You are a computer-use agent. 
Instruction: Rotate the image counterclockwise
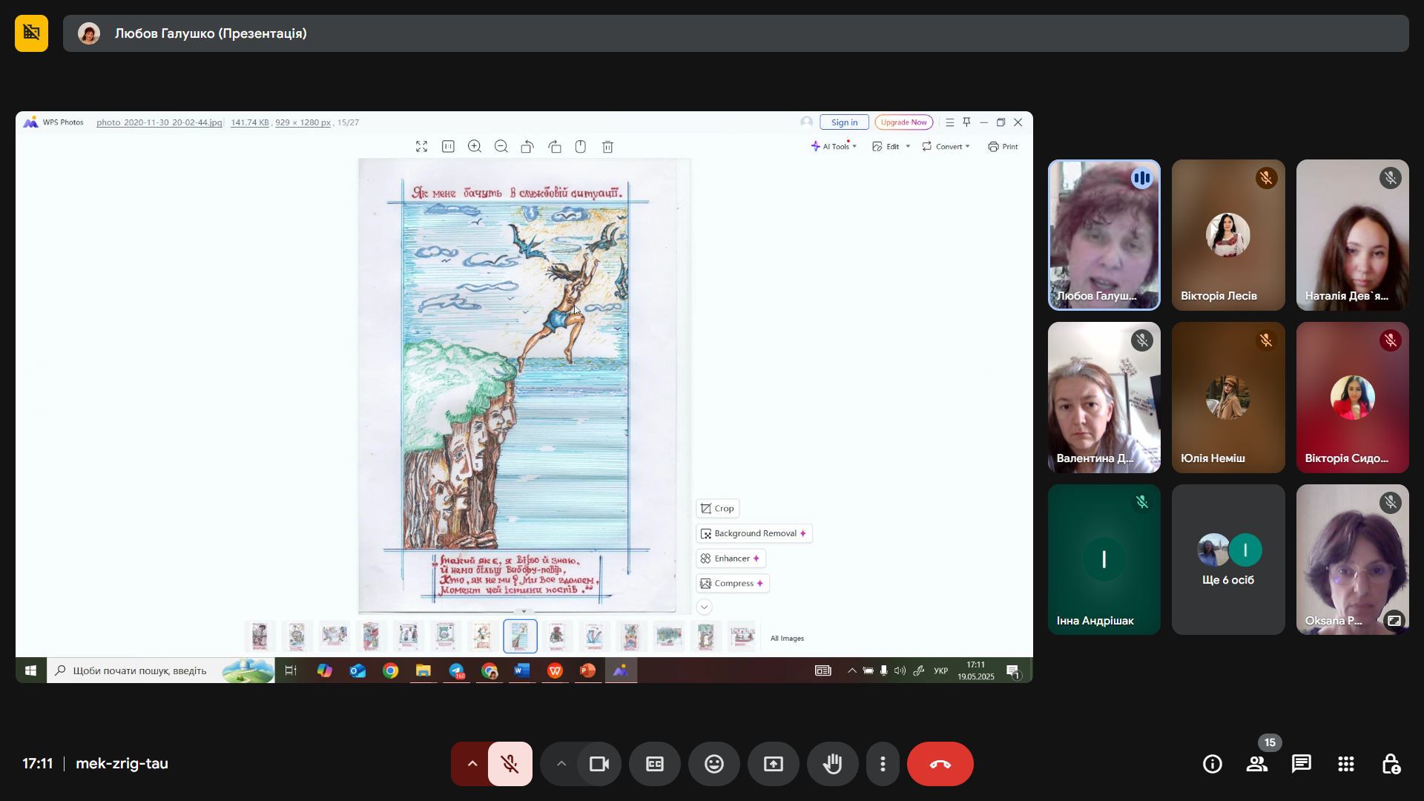click(x=527, y=147)
